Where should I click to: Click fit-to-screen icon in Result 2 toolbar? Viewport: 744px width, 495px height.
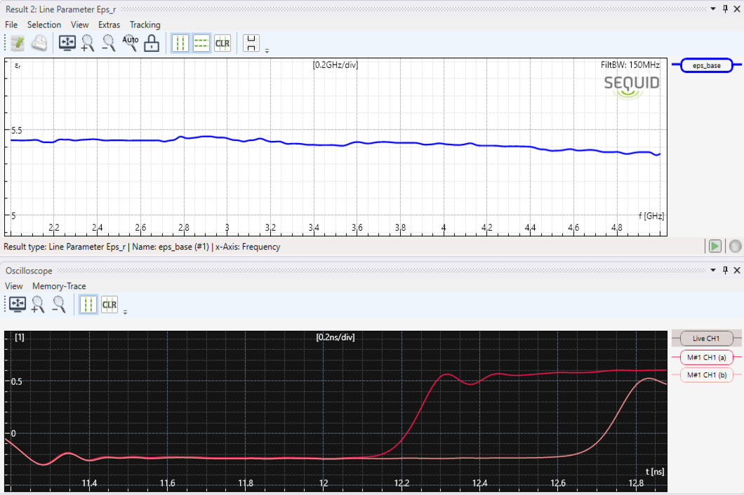67,43
